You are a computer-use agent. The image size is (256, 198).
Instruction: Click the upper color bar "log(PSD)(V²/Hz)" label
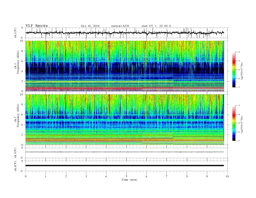pos(242,71)
